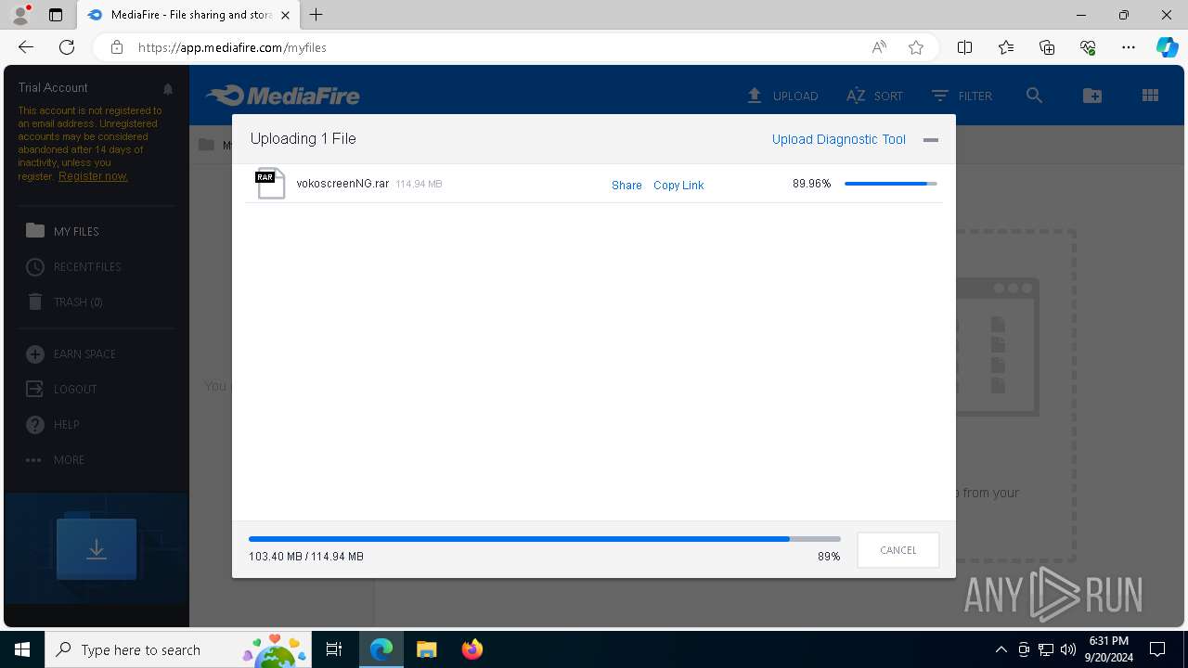The image size is (1188, 668).
Task: Open Edge Settings and more menu
Action: coord(1129,47)
